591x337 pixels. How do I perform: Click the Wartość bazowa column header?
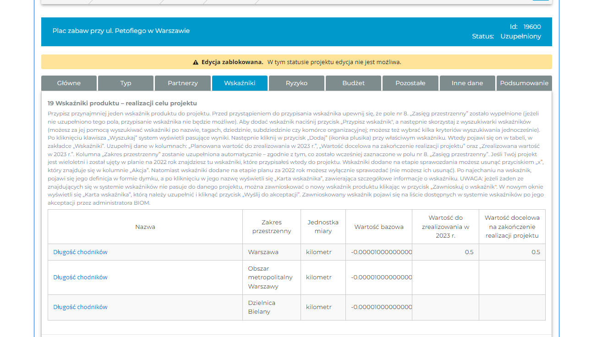click(379, 227)
